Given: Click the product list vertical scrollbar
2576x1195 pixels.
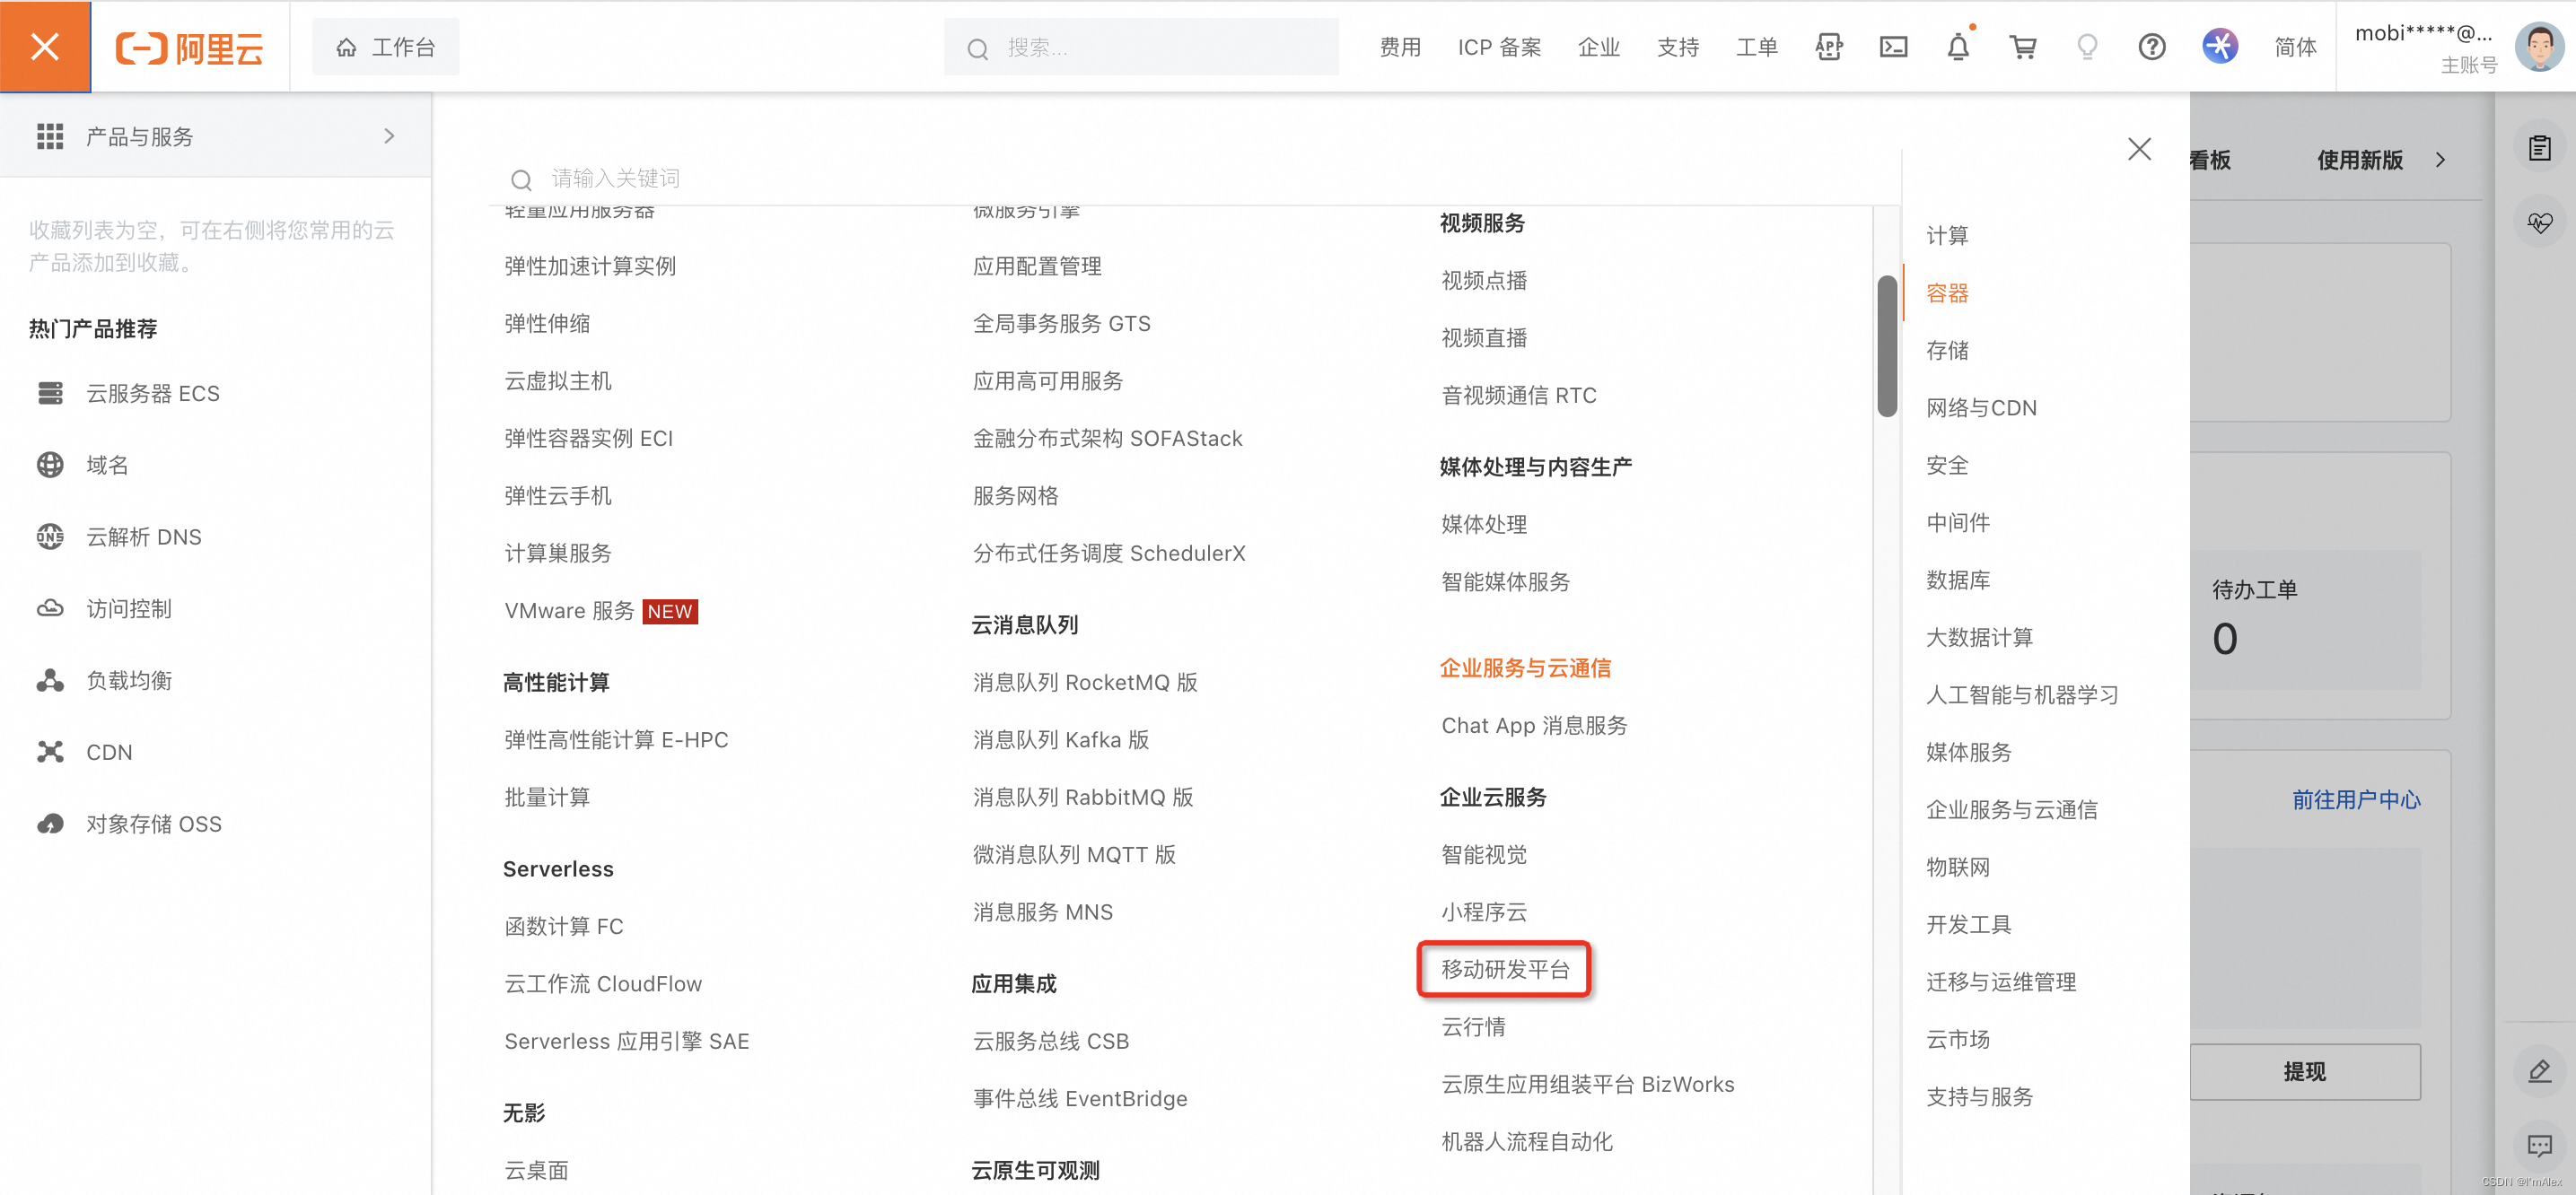Looking at the screenshot, I should point(1887,345).
